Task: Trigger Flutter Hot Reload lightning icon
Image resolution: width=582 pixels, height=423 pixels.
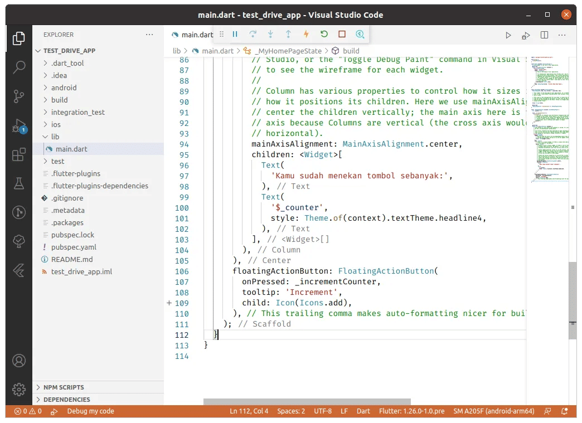Action: tap(306, 34)
